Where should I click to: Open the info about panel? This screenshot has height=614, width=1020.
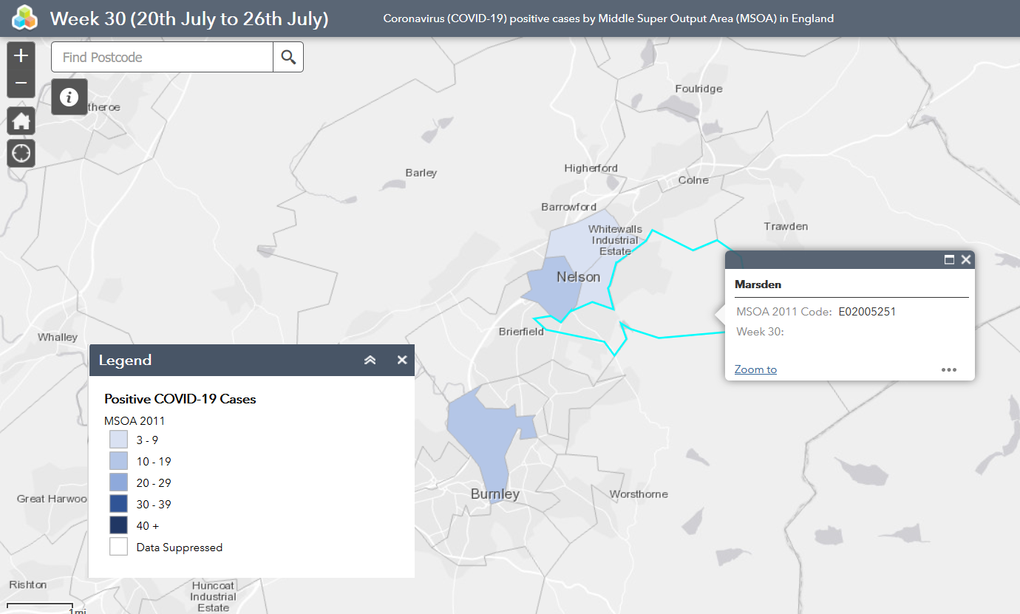click(x=69, y=97)
